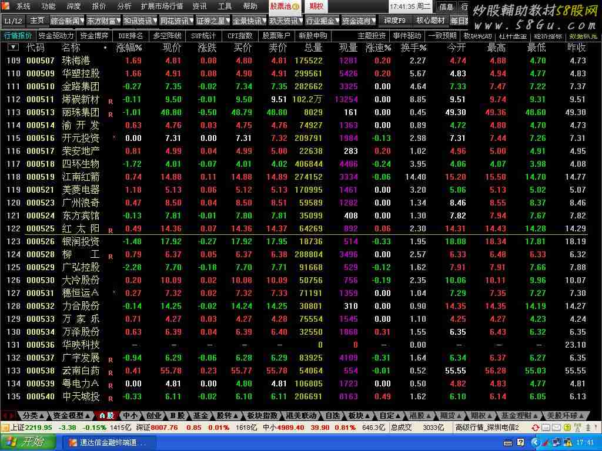Open the 资金流向 dropdown
This screenshot has width=602, height=451.
(359, 21)
